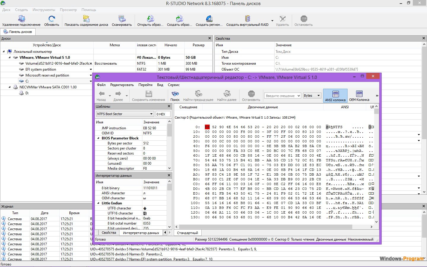Select the Стандартный (standard) tab

[x=187, y=233]
